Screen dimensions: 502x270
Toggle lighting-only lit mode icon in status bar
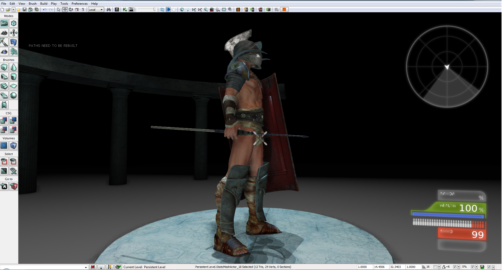tap(101, 267)
